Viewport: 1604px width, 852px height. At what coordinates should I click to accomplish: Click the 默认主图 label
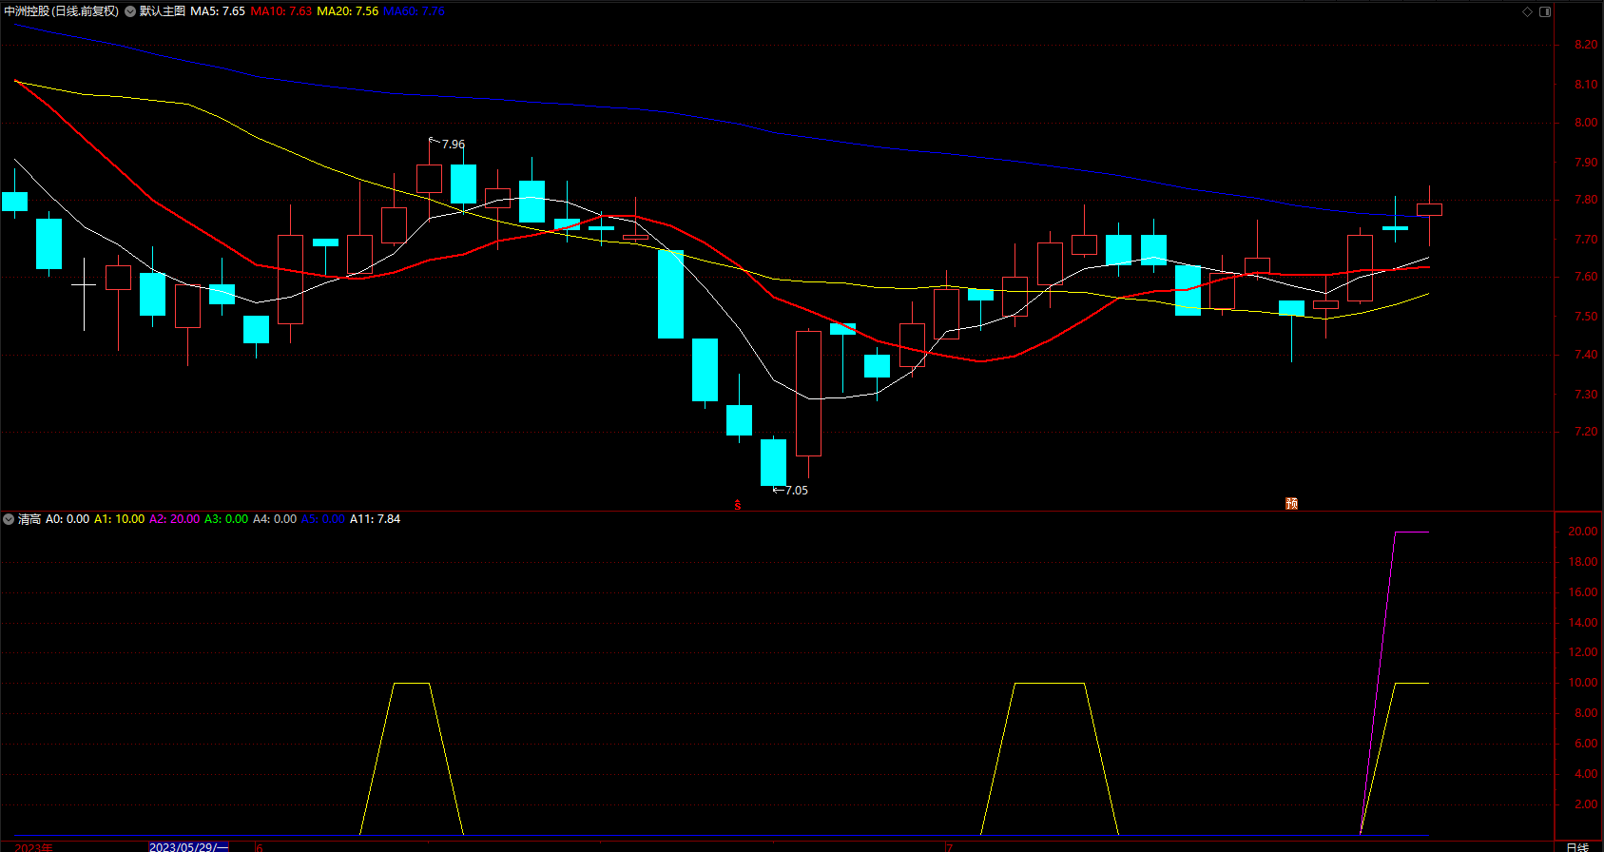[x=163, y=11]
